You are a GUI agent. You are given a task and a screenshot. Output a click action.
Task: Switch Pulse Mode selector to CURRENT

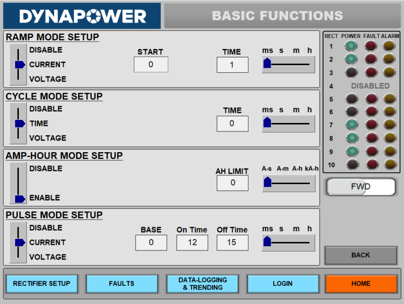pos(18,242)
